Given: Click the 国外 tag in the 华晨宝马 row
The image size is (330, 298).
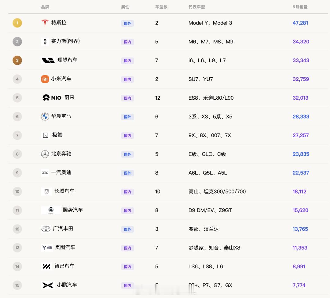Looking at the screenshot, I should tap(127, 117).
